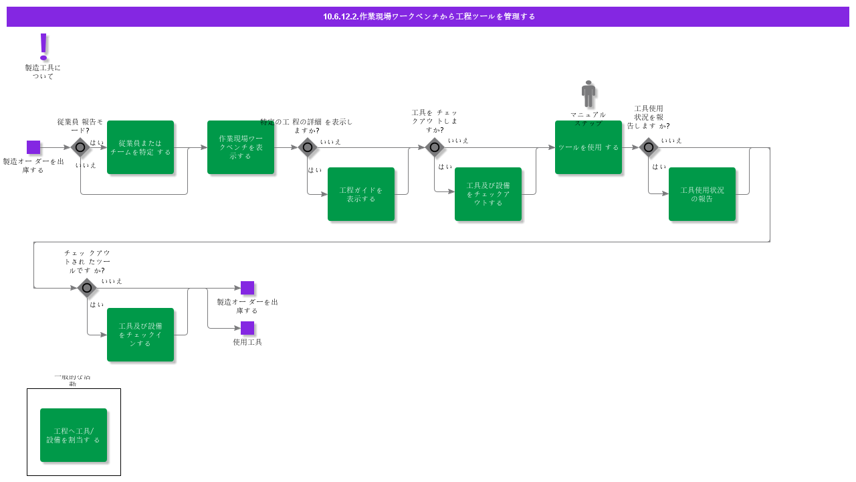This screenshot has height=482, width=856.
Task: Click the label マニュアルステップ
Action: (588, 118)
